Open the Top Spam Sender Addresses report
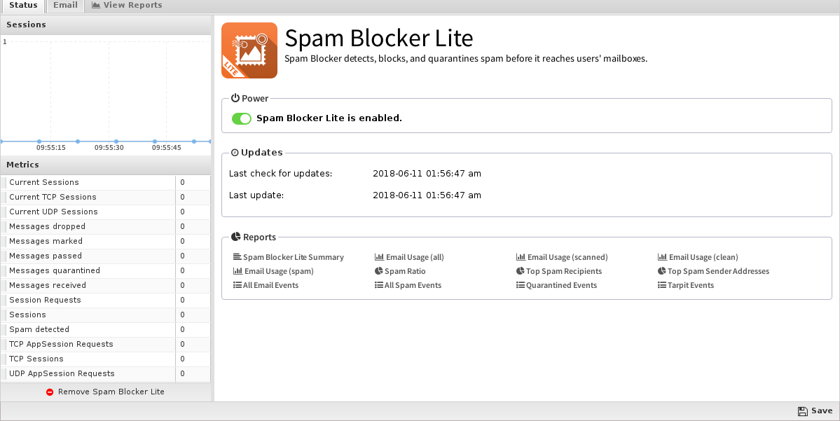 (x=713, y=271)
